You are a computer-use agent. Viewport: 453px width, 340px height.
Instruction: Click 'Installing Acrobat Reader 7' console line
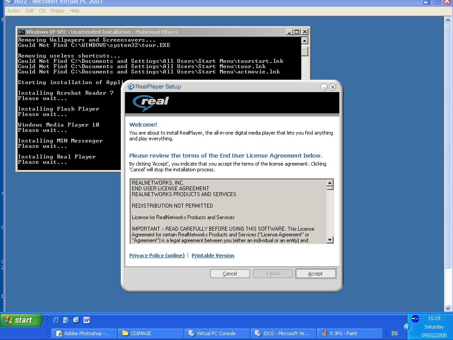[x=66, y=93]
